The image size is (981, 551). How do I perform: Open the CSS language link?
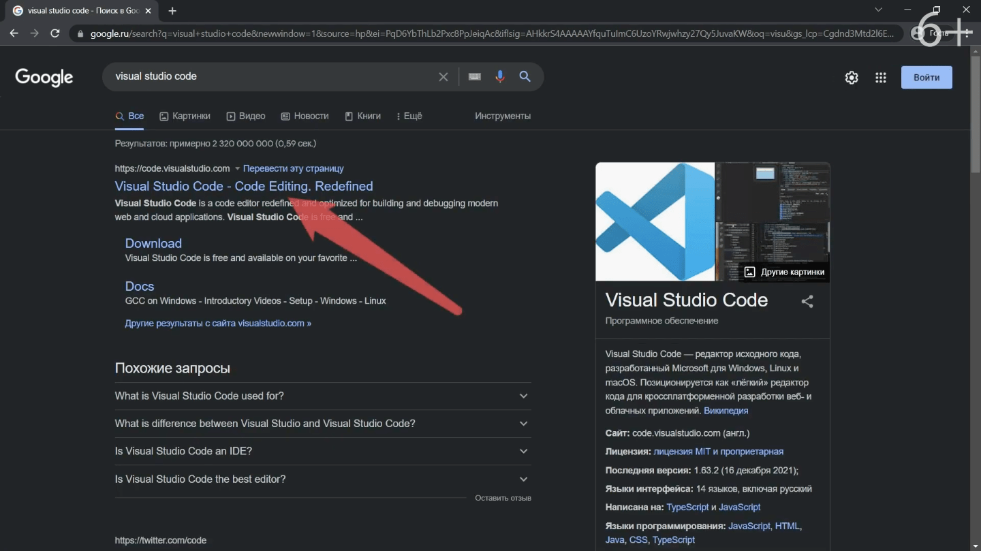(638, 539)
